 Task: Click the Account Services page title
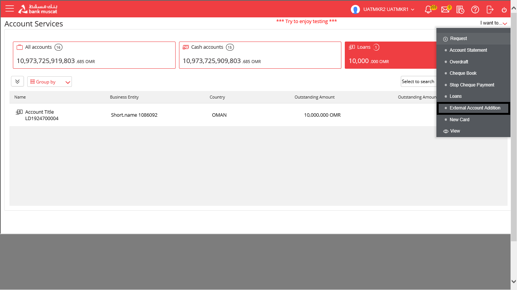tap(34, 24)
